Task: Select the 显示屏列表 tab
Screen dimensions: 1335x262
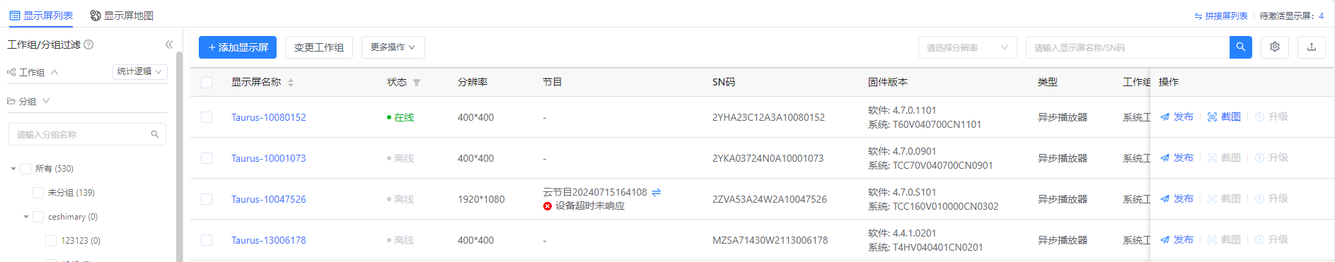Action: (41, 16)
